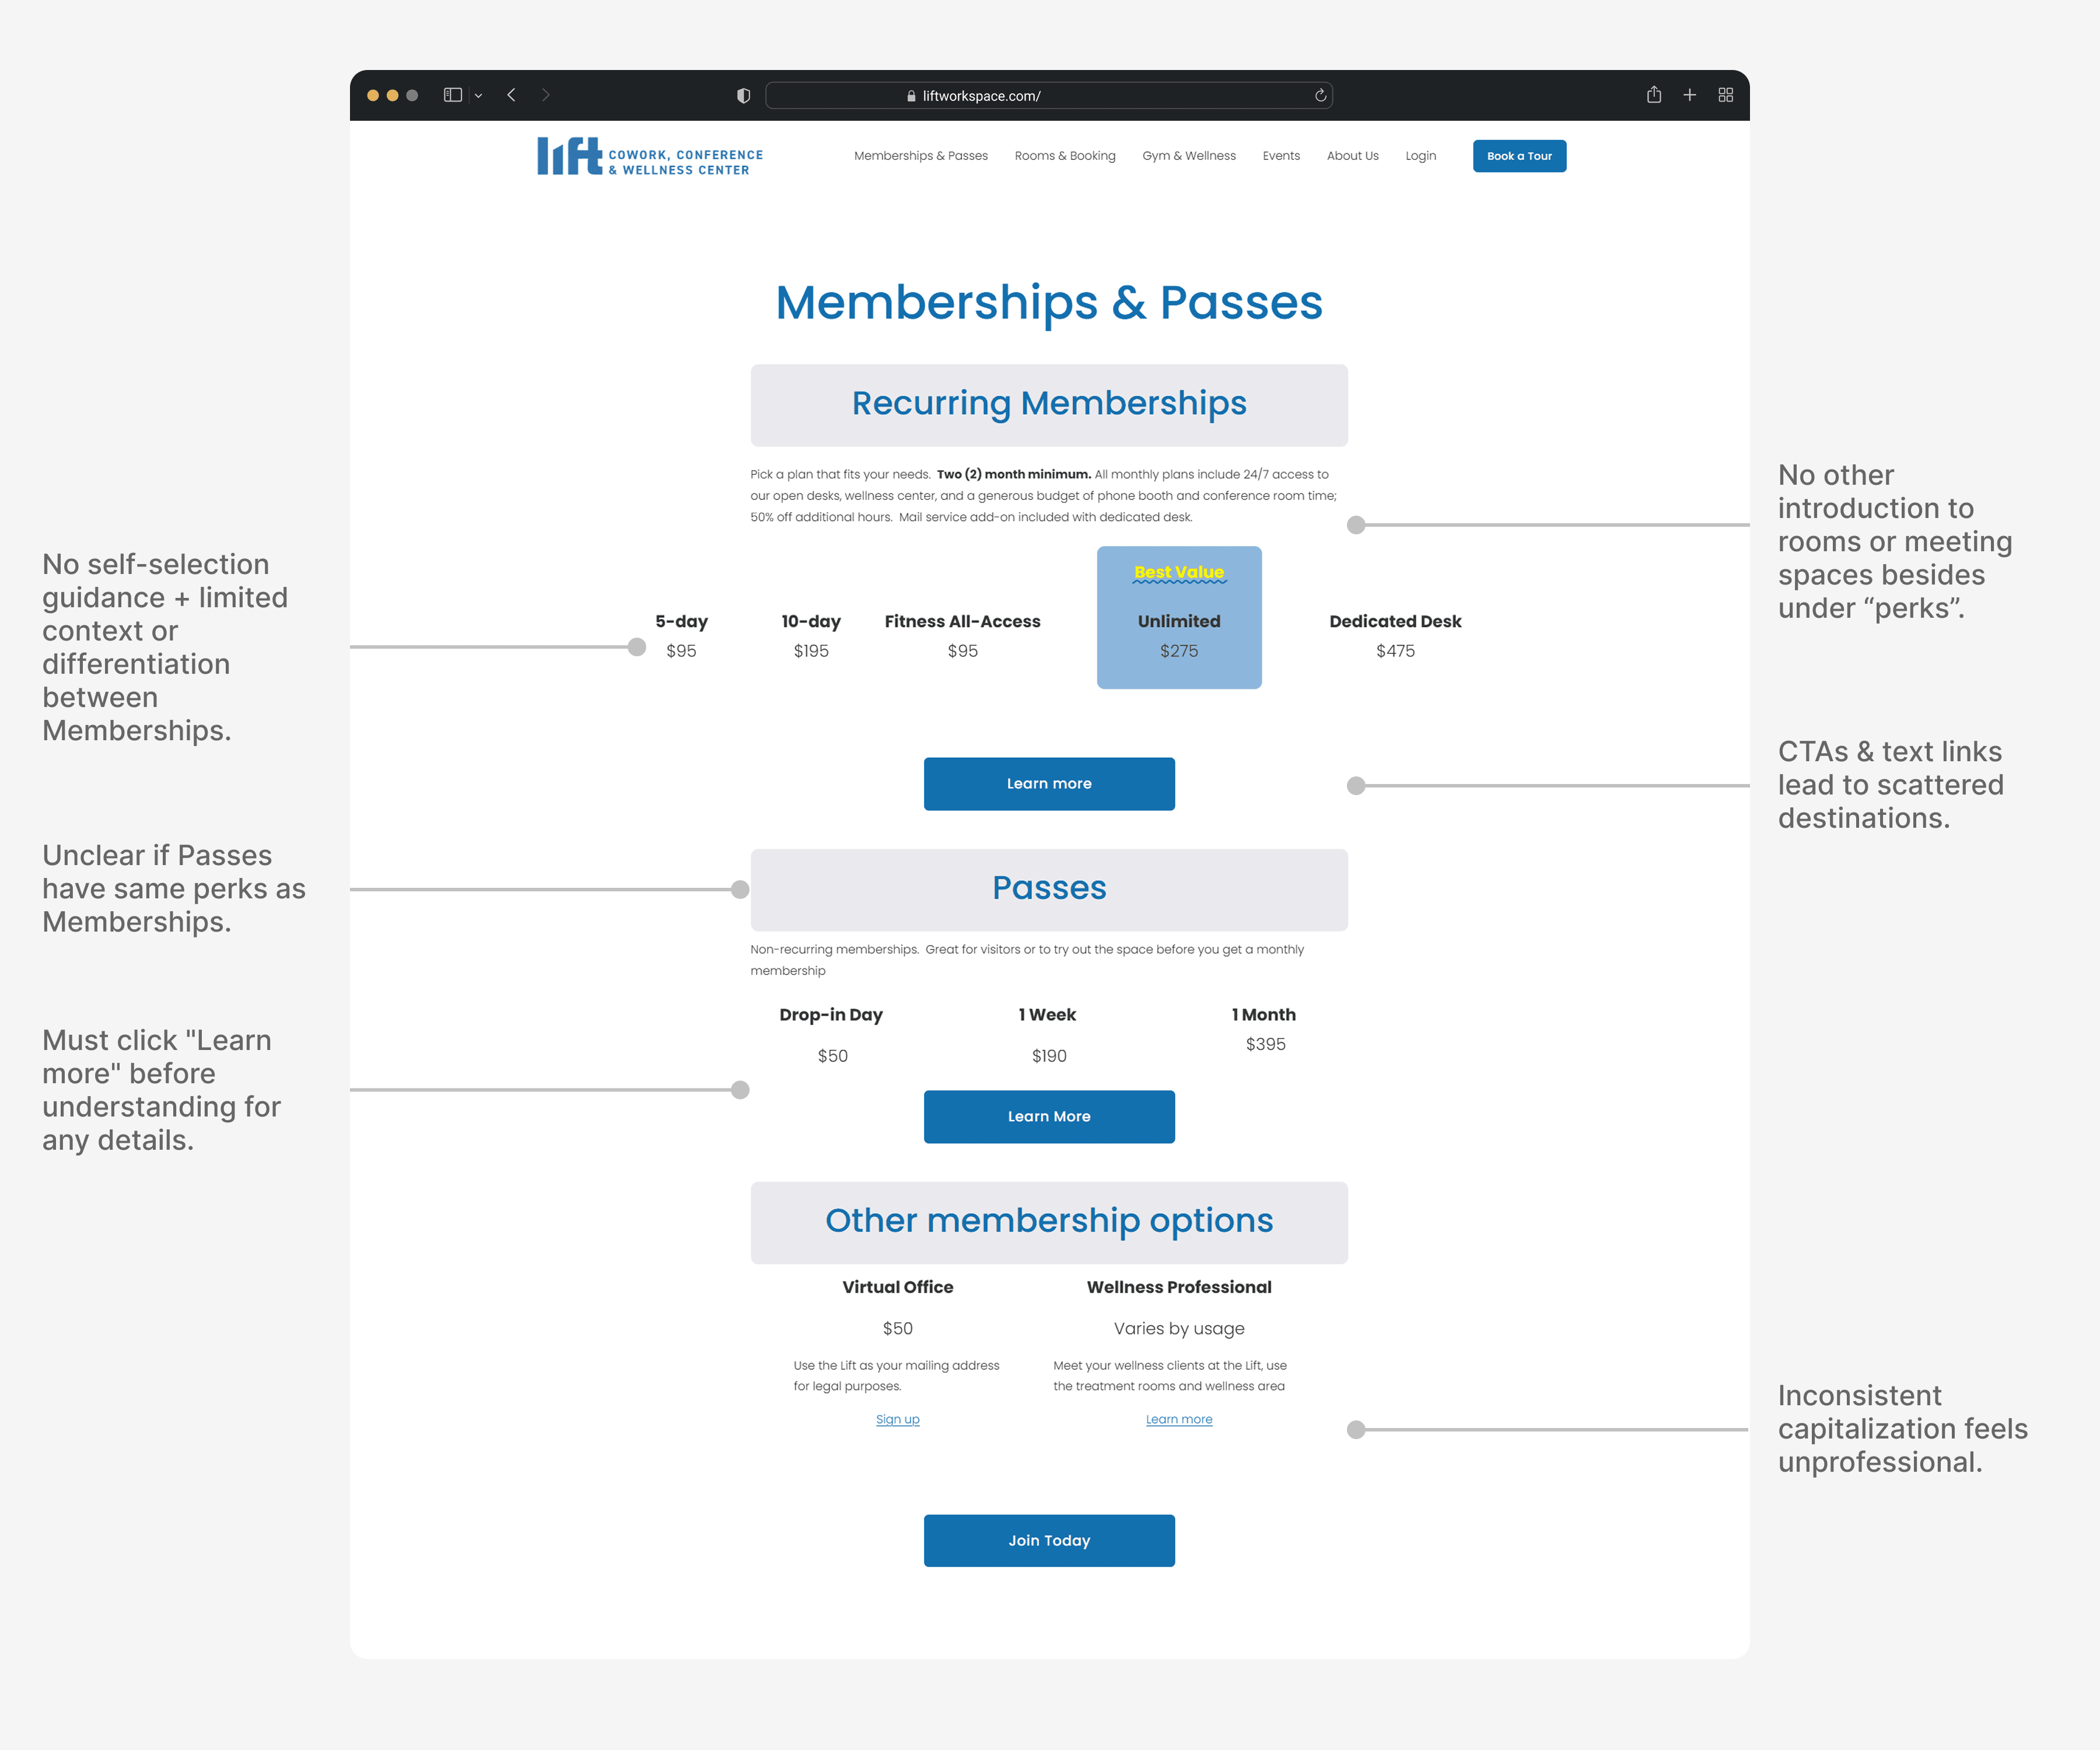The height and width of the screenshot is (1750, 2100).
Task: Show tab overview grid icon
Action: coord(1725,95)
